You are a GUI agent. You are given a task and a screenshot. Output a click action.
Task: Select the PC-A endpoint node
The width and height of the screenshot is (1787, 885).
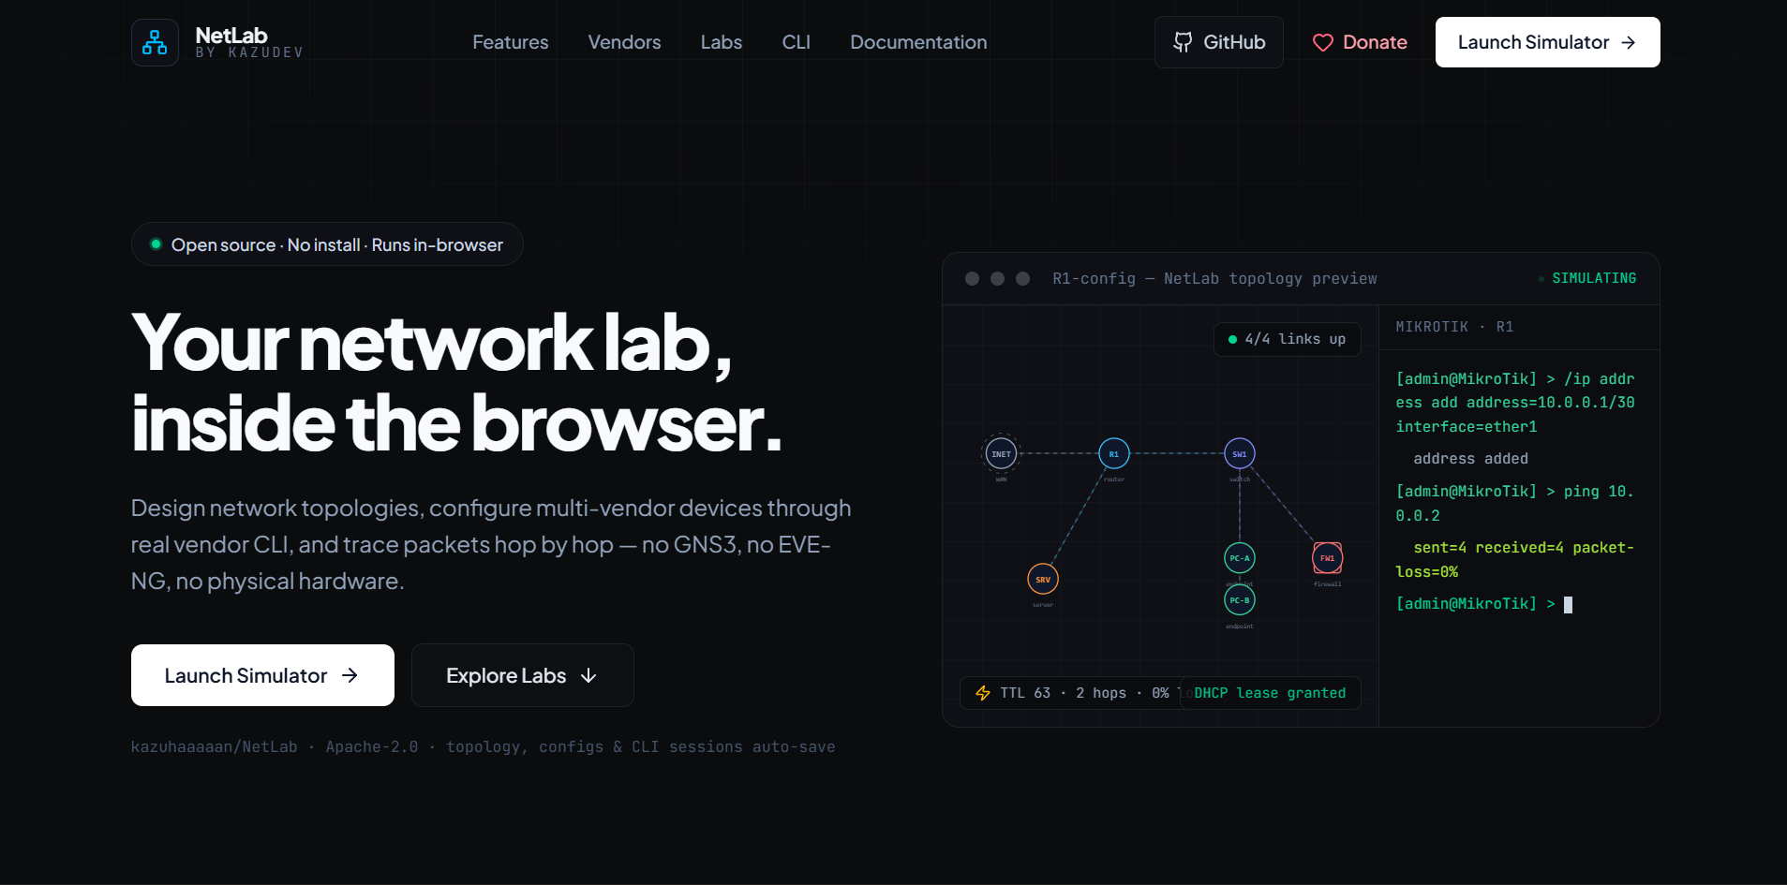[1239, 558]
